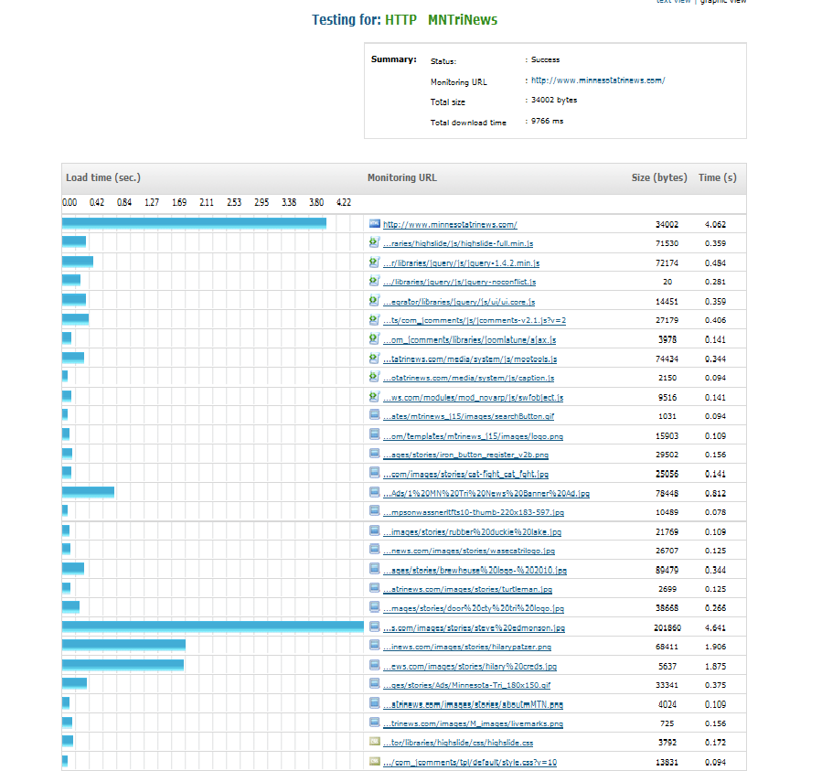Click the CSS icon beside style.css?v=10
This screenshot has height=771, width=822.
374,761
